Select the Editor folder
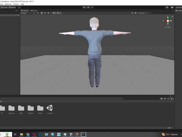The height and width of the screenshot is (137, 182). [x=21, y=109]
